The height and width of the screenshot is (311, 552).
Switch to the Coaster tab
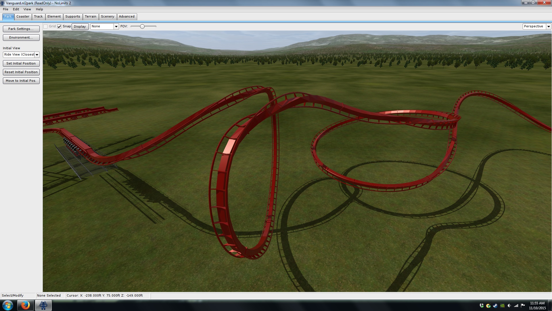[x=23, y=16]
